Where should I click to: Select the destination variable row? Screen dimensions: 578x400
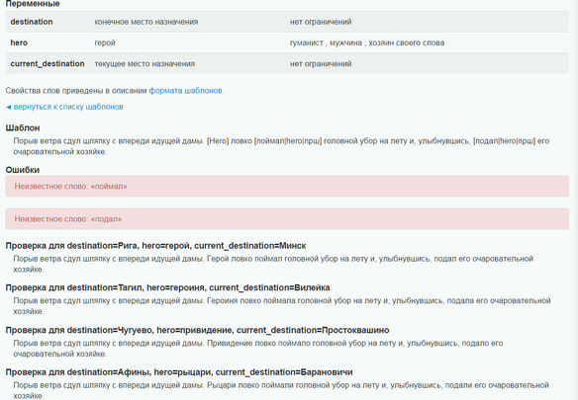pos(287,22)
